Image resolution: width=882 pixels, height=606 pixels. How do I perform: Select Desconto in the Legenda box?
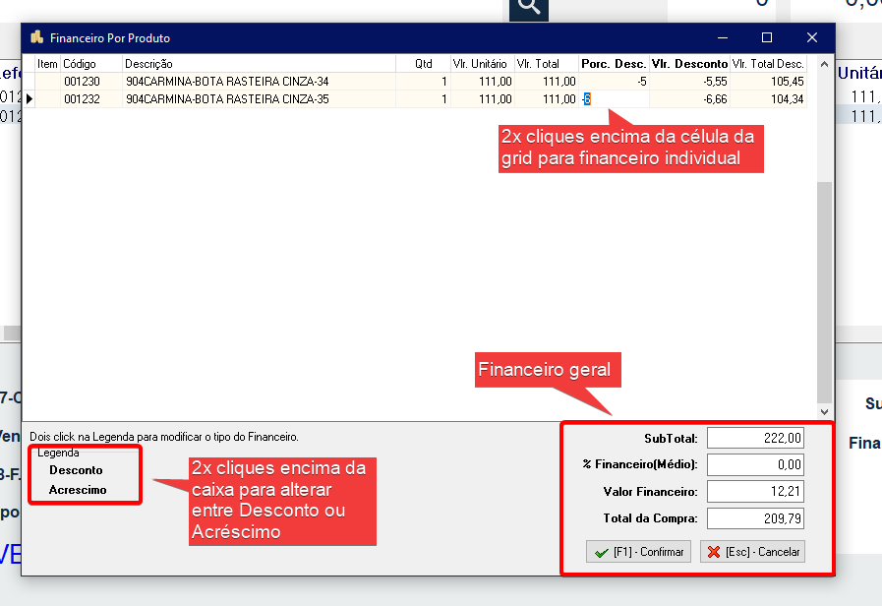(76, 470)
